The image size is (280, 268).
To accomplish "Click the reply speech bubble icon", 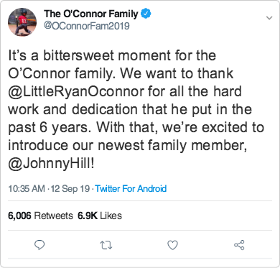I will (39, 245).
